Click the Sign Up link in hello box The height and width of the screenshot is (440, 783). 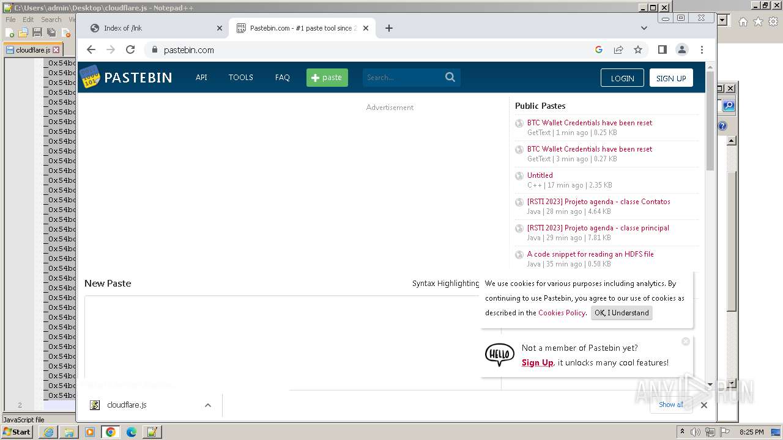tap(538, 363)
